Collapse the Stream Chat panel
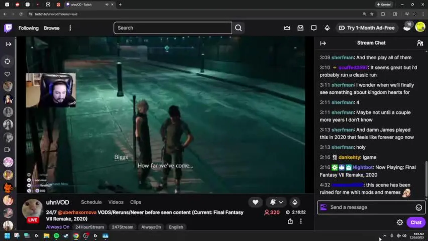This screenshot has width=428, height=241. tap(323, 43)
